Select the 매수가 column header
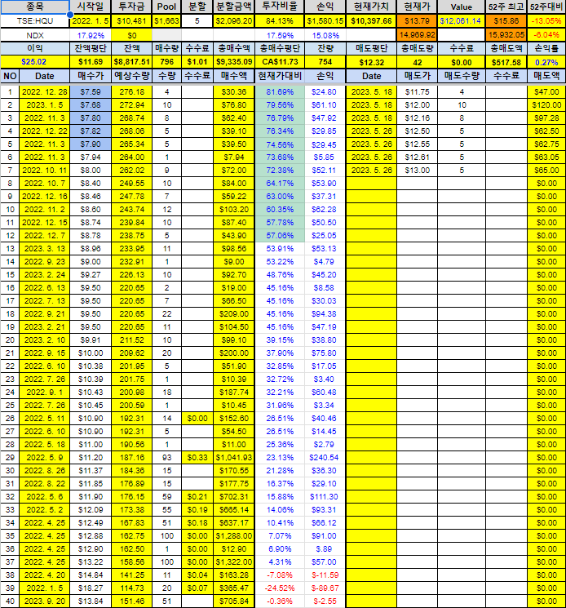Screen dimensions: 566x608 click(91, 76)
